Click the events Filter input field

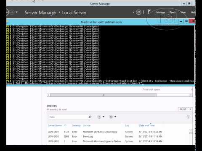click(68, 117)
